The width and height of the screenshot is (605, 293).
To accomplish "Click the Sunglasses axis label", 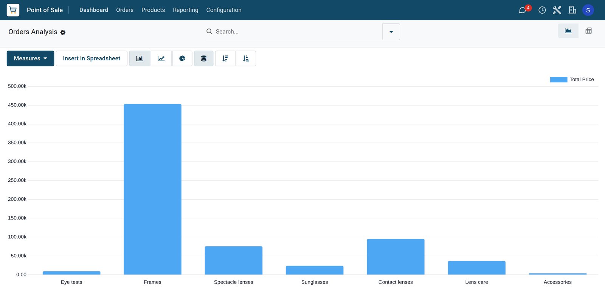I will (x=315, y=282).
